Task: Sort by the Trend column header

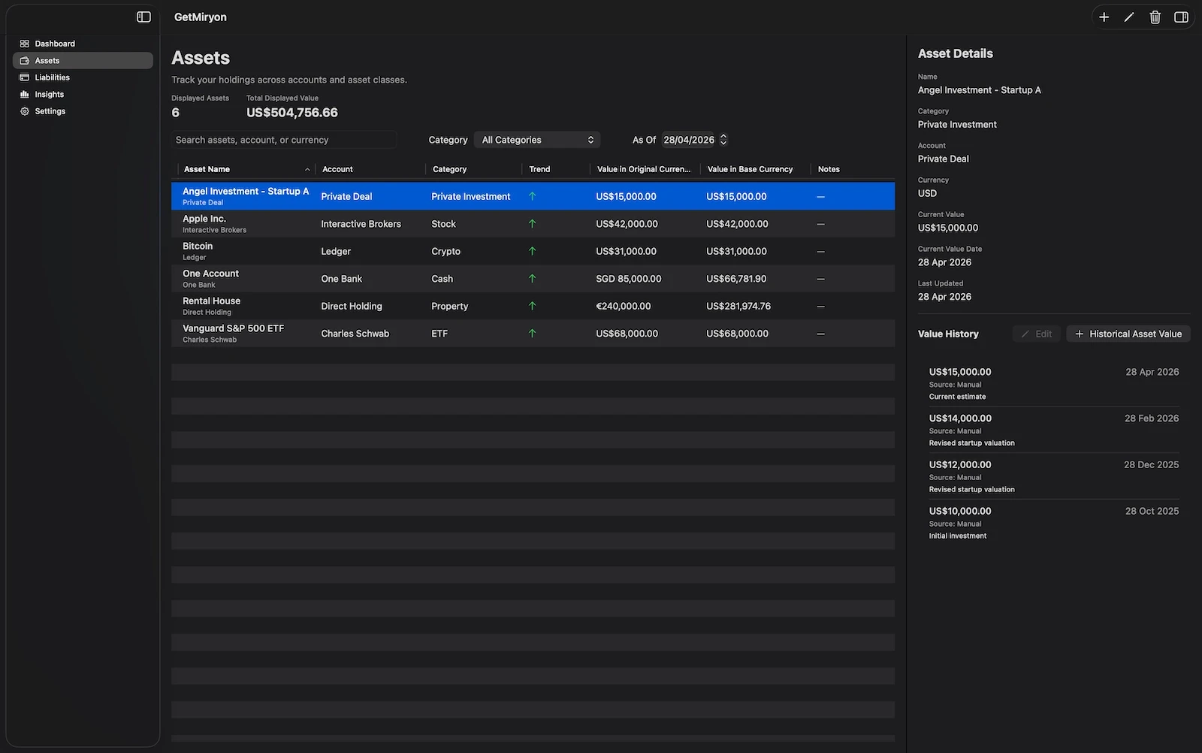Action: tap(556, 169)
